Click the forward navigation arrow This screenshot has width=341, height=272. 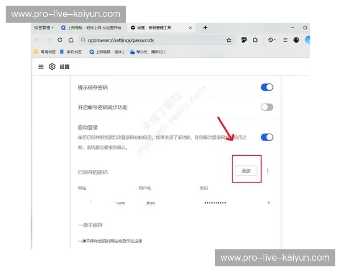coord(49,40)
